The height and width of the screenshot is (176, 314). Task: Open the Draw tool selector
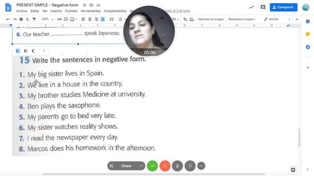pyautogui.click(x=126, y=166)
